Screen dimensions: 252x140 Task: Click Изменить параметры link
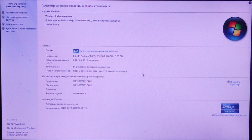235,83
